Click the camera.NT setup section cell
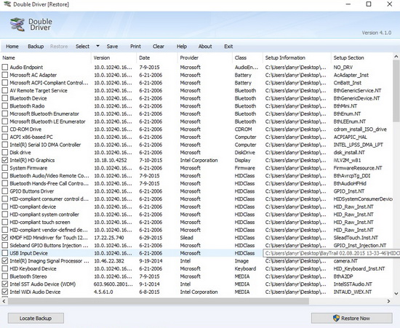 point(345,261)
